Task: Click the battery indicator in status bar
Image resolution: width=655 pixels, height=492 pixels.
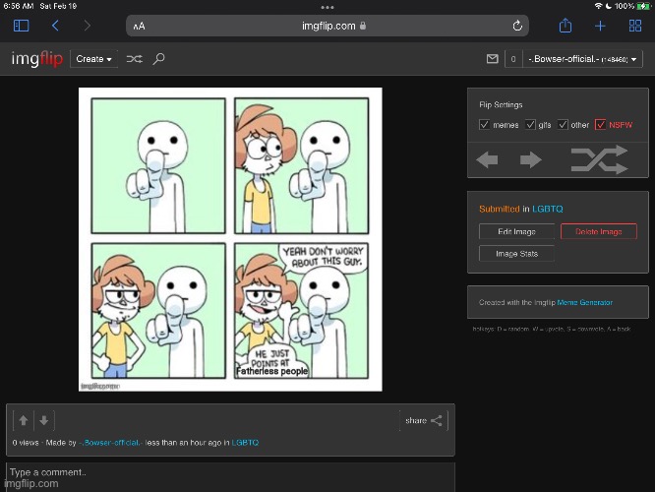Action: (643, 6)
